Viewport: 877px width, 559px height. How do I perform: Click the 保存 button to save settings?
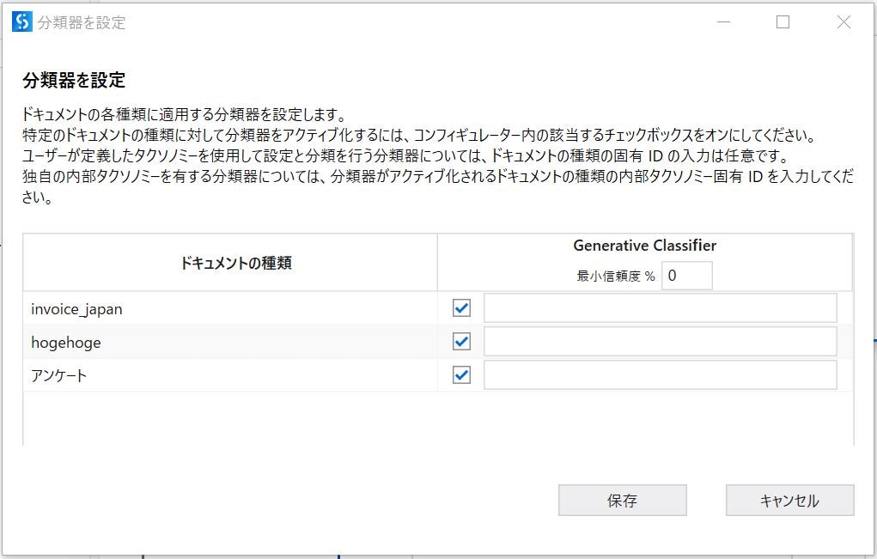(622, 500)
